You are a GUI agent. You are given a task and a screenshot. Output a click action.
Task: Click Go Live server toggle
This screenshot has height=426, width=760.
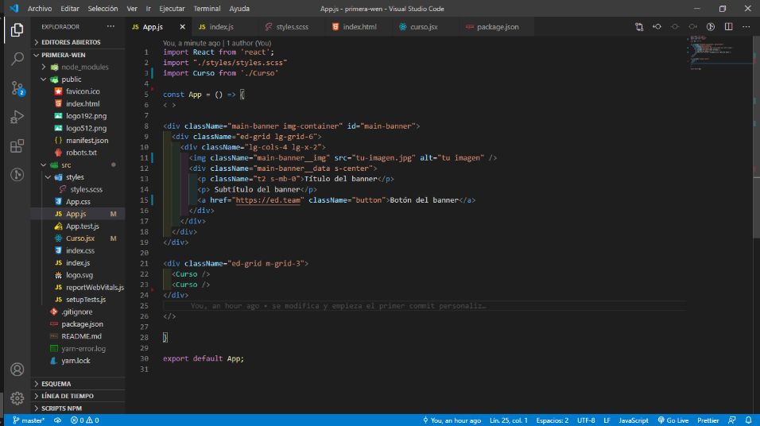pos(673,420)
